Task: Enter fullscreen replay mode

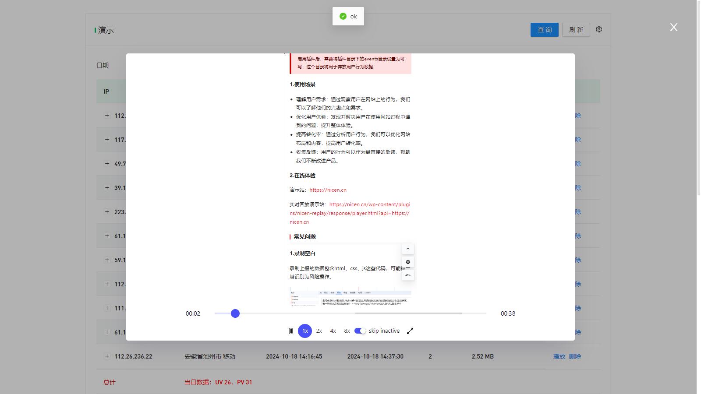Action: pyautogui.click(x=410, y=331)
